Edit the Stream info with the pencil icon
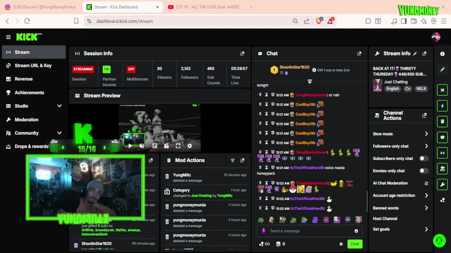 click(x=415, y=53)
